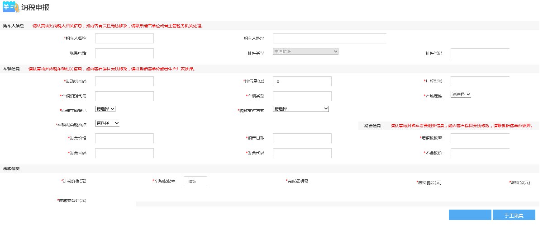Open the tax payment method (税款支付方式) dropdown
The width and height of the screenshot is (543, 234).
301,109
